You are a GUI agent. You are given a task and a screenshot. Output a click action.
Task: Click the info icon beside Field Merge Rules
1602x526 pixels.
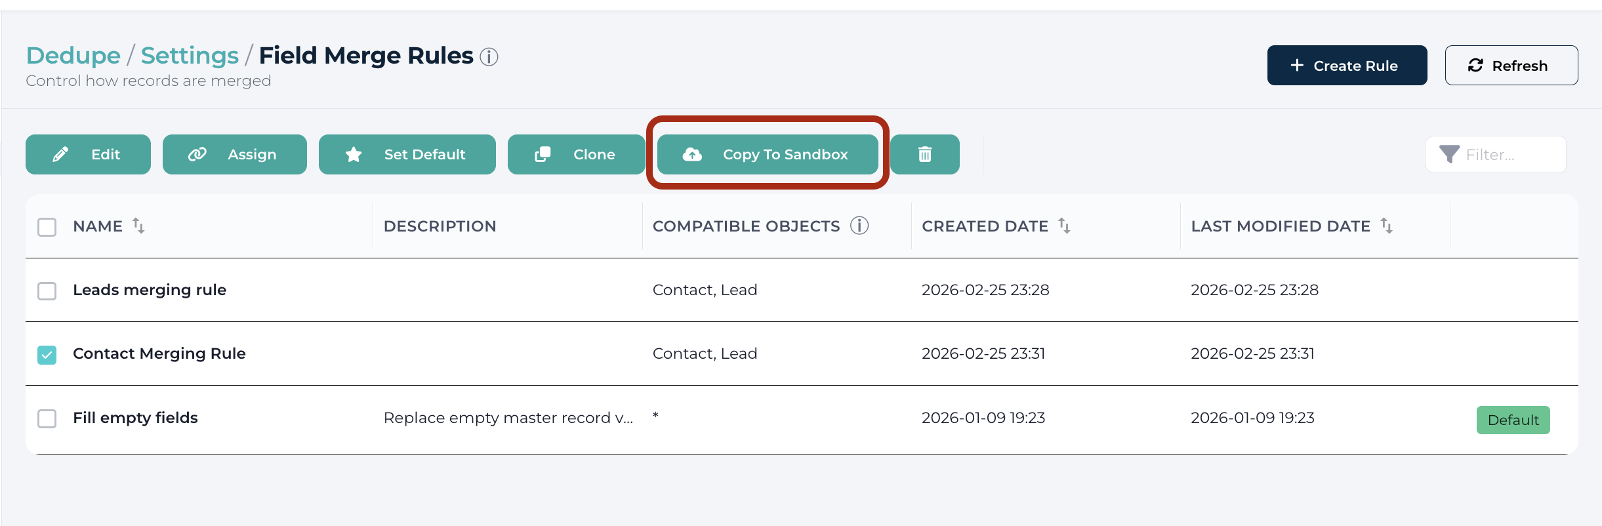[x=489, y=57]
